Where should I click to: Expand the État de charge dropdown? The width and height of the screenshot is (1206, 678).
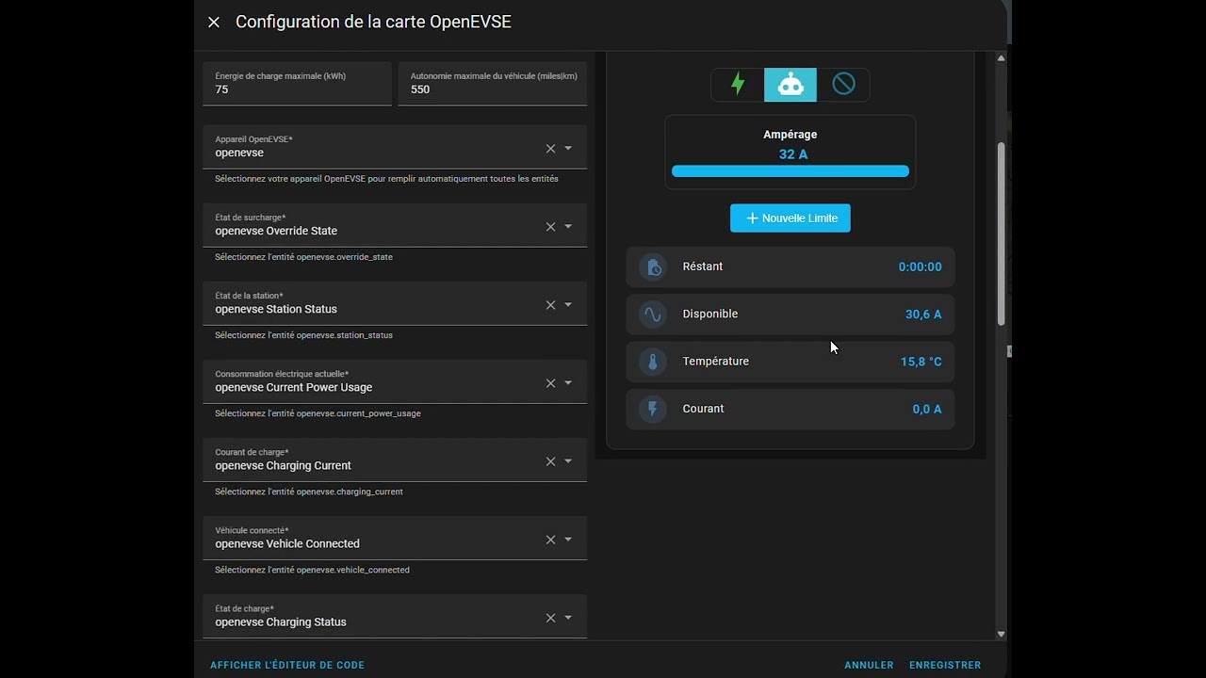pyautogui.click(x=568, y=618)
